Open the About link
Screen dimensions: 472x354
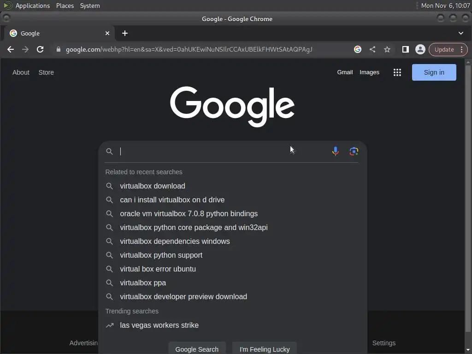[x=21, y=72]
